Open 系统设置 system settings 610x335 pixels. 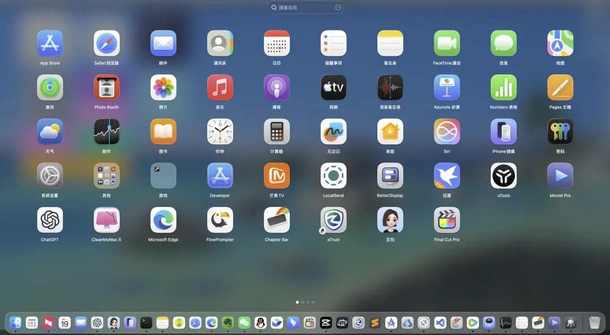pos(50,175)
